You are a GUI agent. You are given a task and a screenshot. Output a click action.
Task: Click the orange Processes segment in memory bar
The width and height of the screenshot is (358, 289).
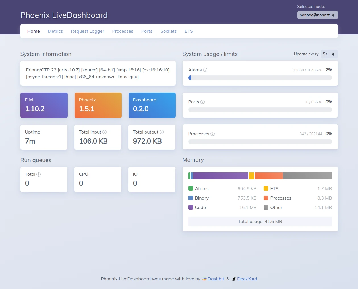click(x=269, y=176)
